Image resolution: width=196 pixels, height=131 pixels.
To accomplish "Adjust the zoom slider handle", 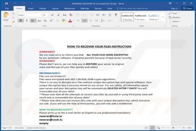I will pyautogui.click(x=173, y=128).
